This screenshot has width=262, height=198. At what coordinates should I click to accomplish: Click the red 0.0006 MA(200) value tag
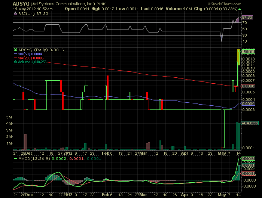point(248,86)
